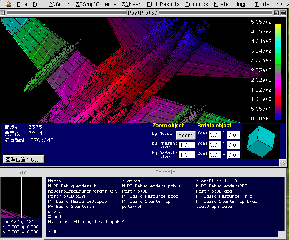Click the 要素数 13214 element count text
Viewport: 289px width, 240px height.
[x=23, y=133]
